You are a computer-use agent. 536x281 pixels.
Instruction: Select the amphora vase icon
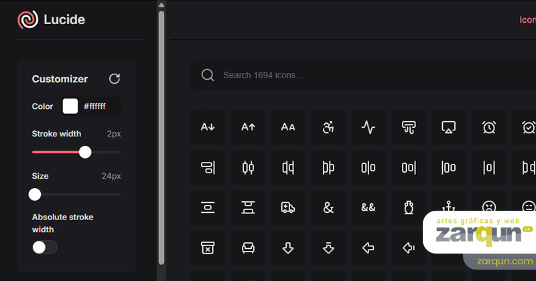[409, 207]
